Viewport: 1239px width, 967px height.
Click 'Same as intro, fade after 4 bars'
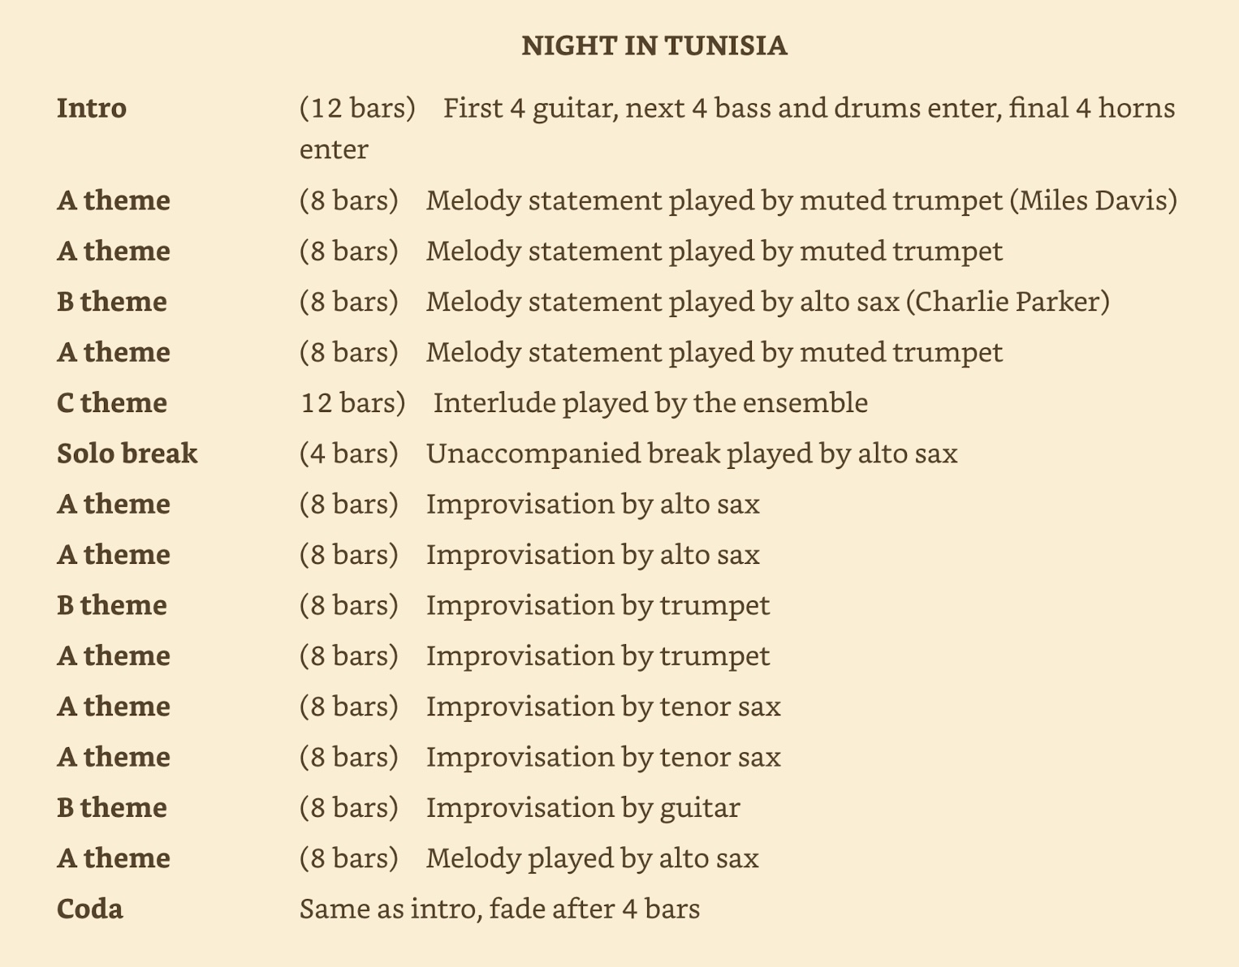click(499, 909)
